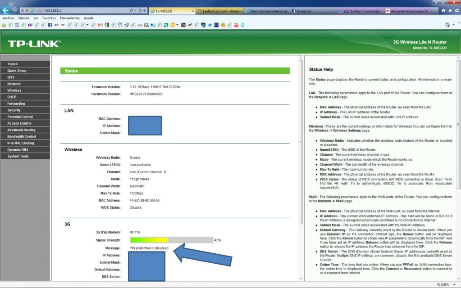Open the Ver menu
The image size is (461, 288).
click(x=36, y=18)
